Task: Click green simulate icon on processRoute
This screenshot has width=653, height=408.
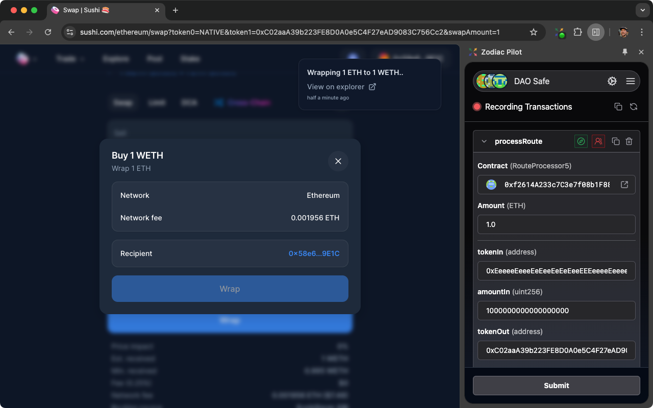Action: coord(581,141)
